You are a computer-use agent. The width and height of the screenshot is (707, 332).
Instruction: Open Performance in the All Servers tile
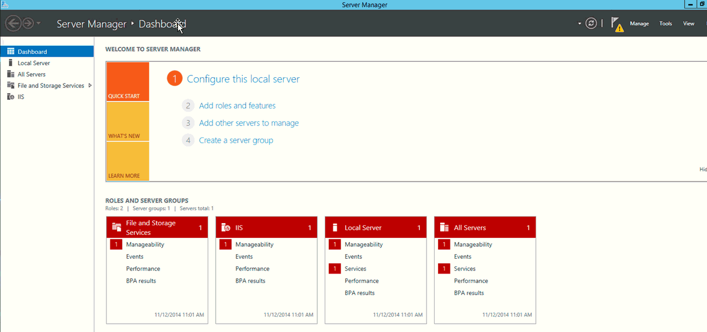471,281
